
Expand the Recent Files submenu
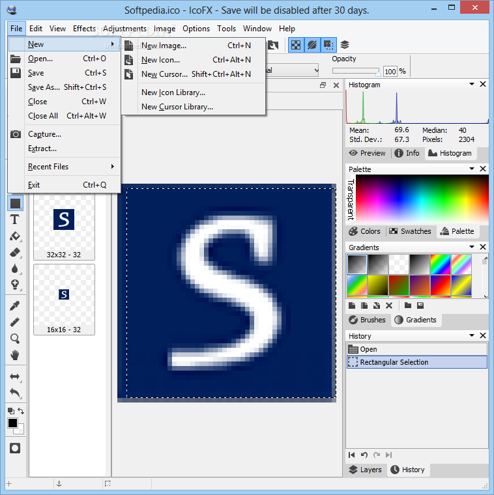[x=64, y=167]
